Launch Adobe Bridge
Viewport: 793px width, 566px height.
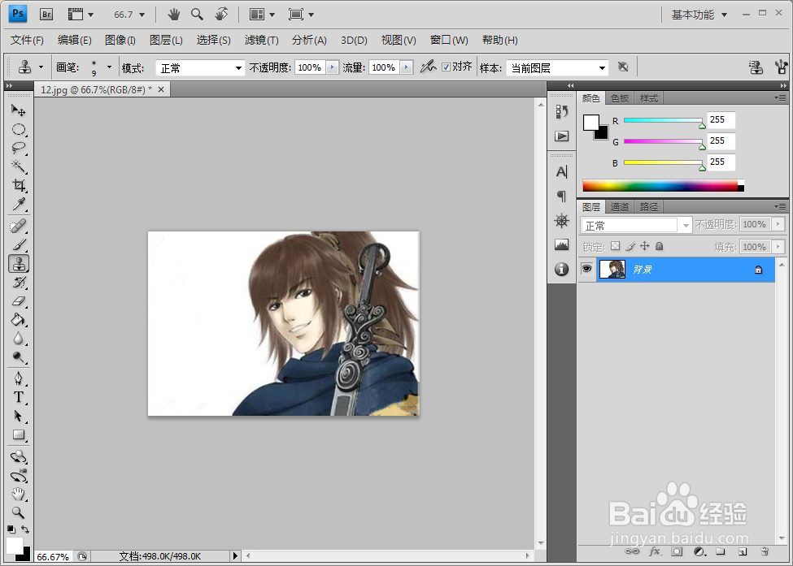[46, 14]
